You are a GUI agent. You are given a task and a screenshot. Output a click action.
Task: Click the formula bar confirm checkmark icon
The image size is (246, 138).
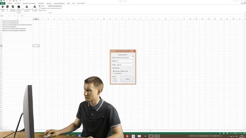(x=18, y=16)
